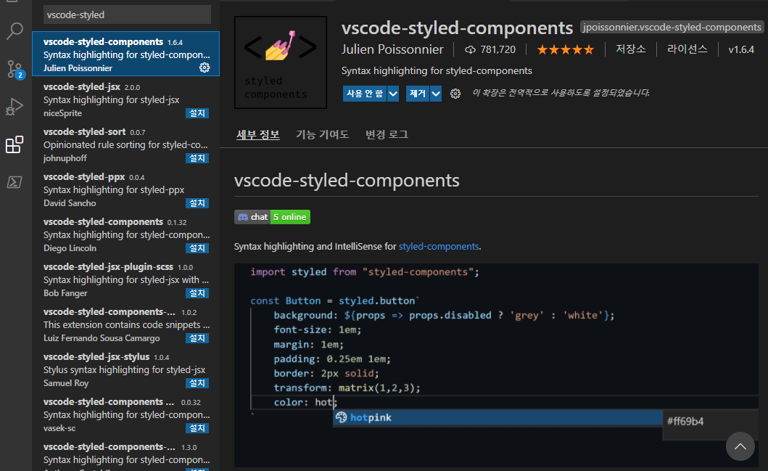The width and height of the screenshot is (768, 471).
Task: Open the Search view in the activity bar
Action: tap(15, 31)
